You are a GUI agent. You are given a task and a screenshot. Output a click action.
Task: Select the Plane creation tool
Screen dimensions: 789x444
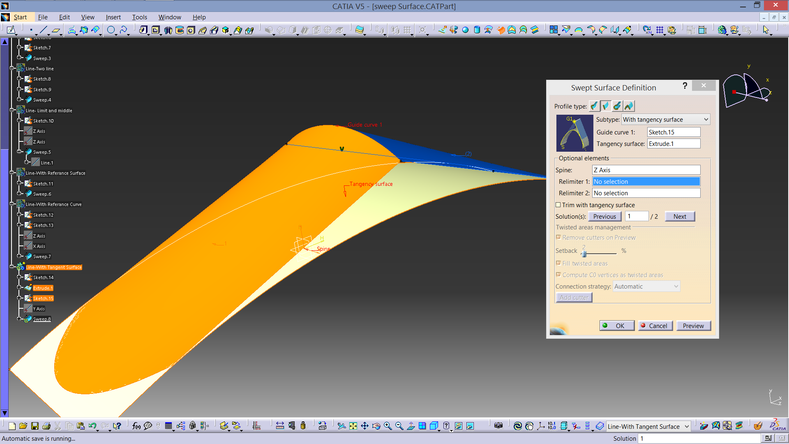click(x=56, y=30)
